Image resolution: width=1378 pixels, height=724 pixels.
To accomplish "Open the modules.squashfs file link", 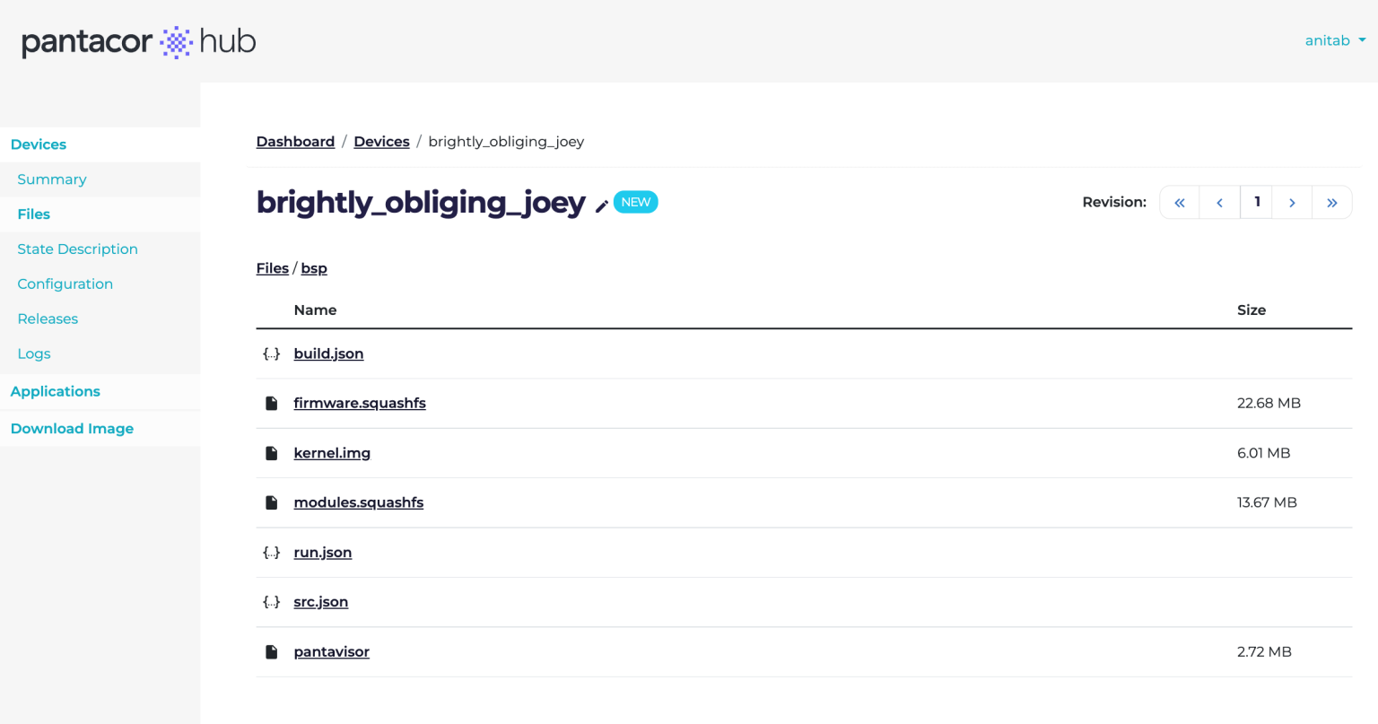I will coord(359,502).
